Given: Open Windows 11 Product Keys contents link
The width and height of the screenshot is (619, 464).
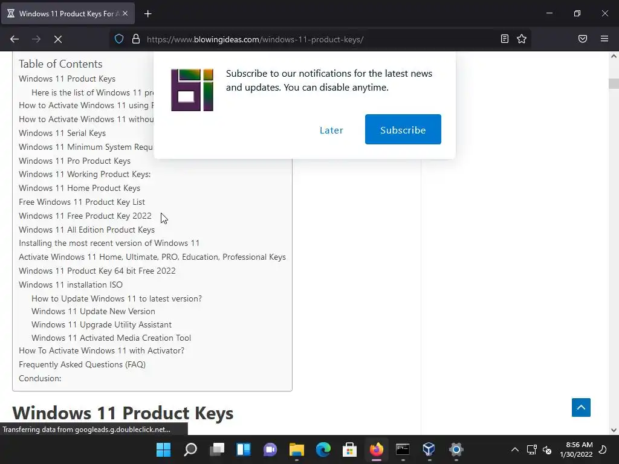Looking at the screenshot, I should (x=67, y=79).
